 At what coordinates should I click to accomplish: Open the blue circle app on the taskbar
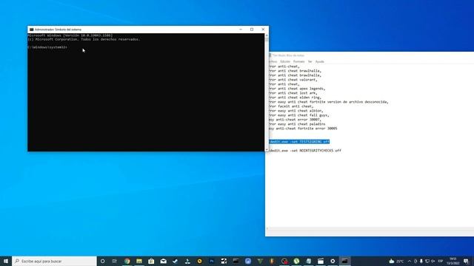(248, 261)
